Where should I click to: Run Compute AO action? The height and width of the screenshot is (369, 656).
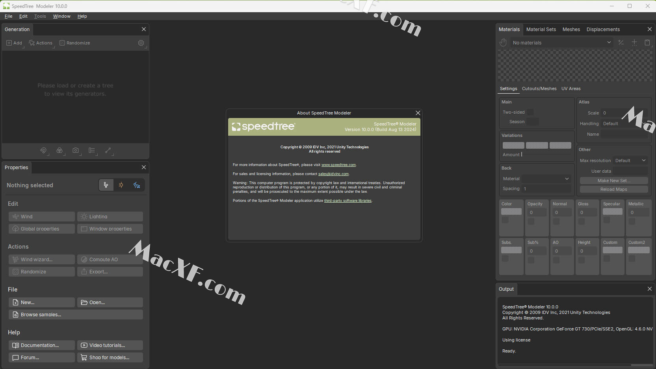coord(110,260)
